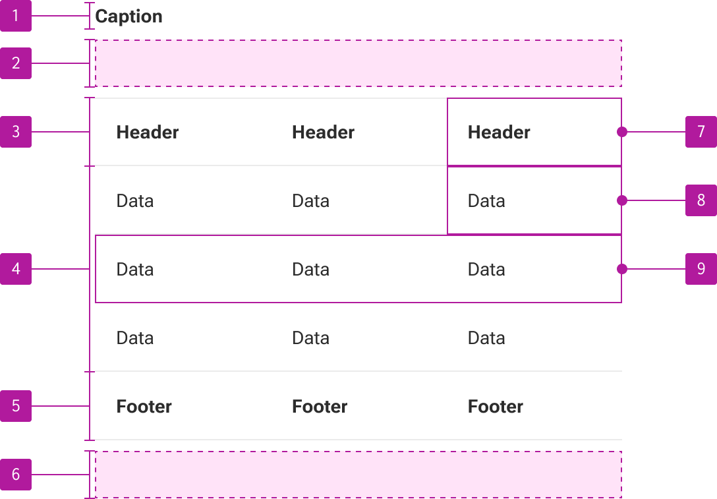Screen dimensions: 717x499
Task: Select the number 3 marker badge
Action: click(16, 132)
